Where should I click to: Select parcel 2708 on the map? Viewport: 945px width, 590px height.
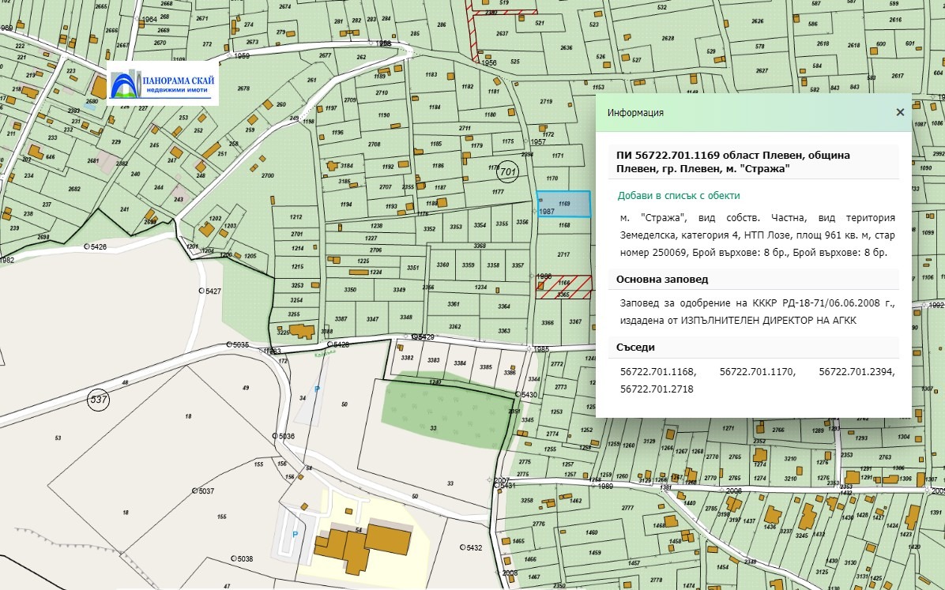(374, 145)
